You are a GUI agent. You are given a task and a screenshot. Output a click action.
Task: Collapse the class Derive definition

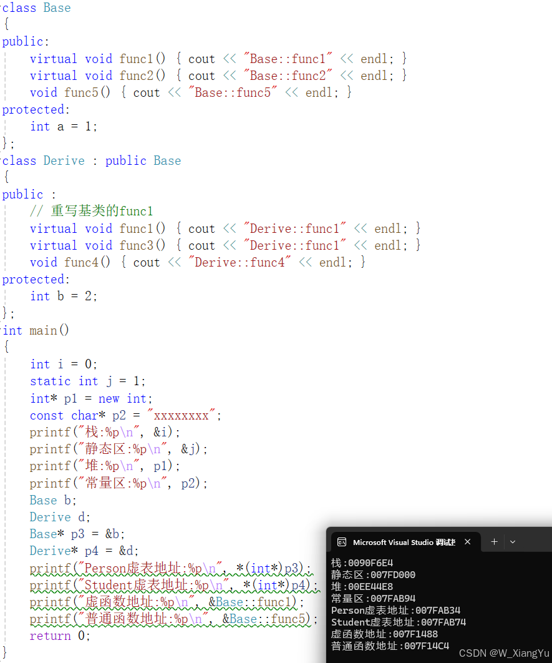(1, 160)
